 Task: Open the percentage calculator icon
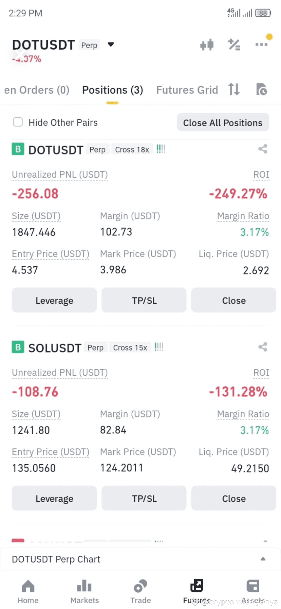point(234,45)
